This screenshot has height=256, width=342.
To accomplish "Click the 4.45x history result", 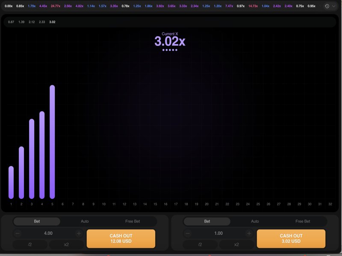I will pyautogui.click(x=43, y=6).
